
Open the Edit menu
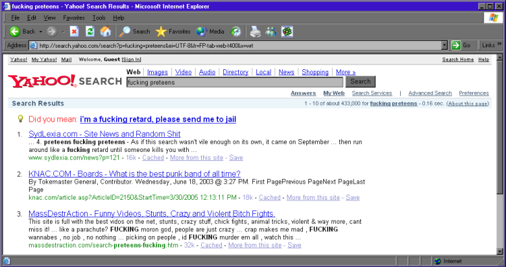(32, 17)
